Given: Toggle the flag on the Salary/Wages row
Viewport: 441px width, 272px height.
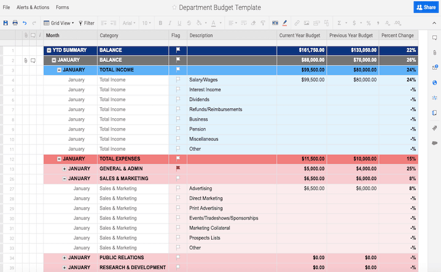Looking at the screenshot, I should click(x=178, y=80).
